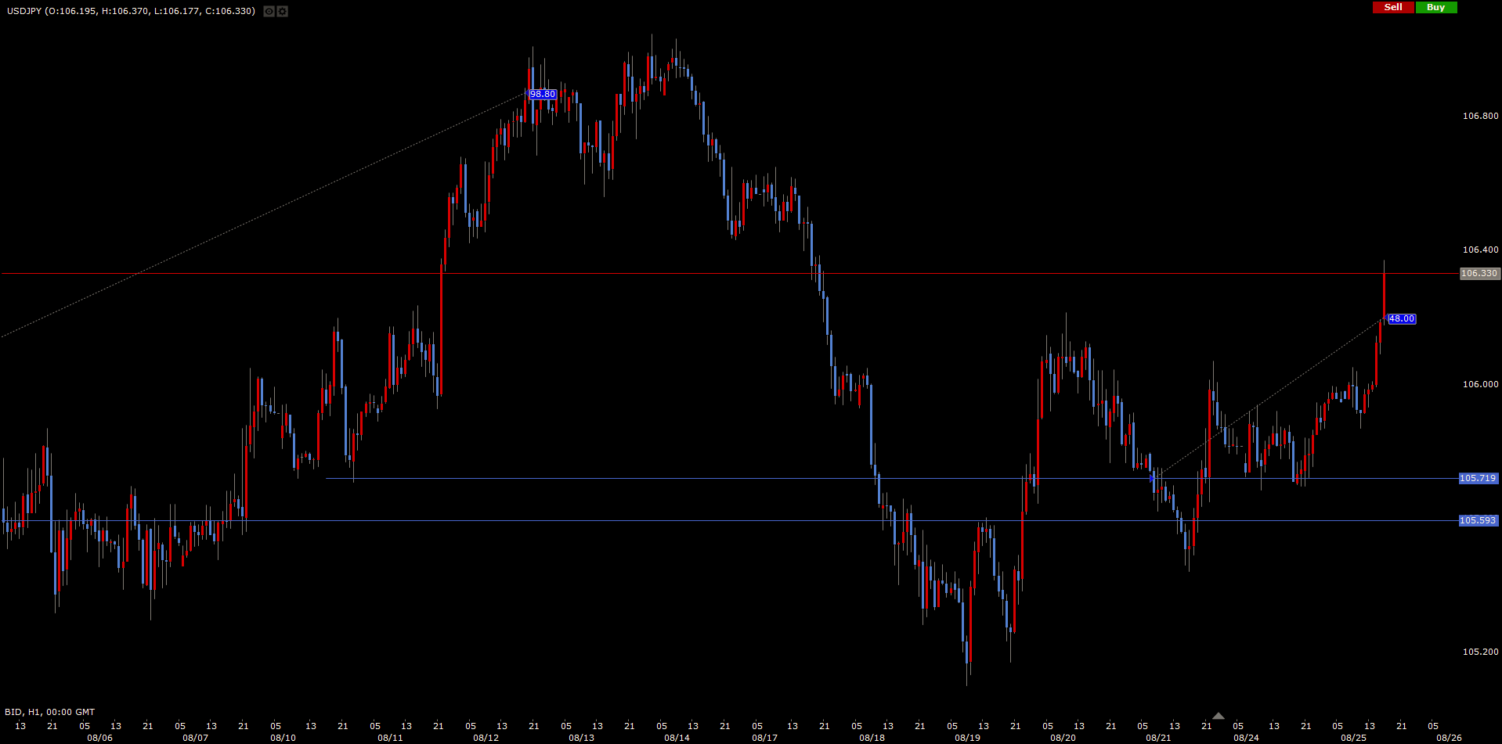Click the 08/26 date on time axis
The width and height of the screenshot is (1502, 744).
(x=1448, y=738)
